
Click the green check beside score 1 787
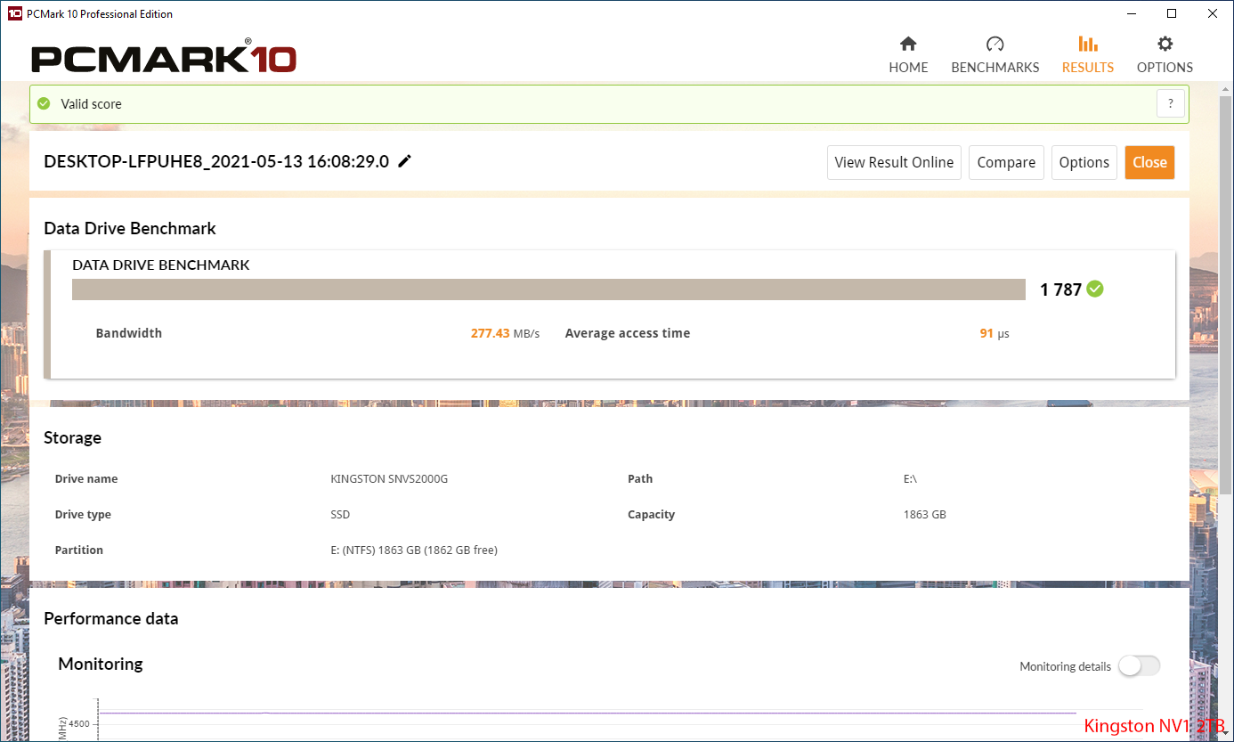[x=1095, y=289]
